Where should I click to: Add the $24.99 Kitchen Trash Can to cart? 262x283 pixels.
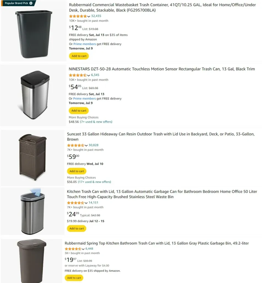click(77, 229)
